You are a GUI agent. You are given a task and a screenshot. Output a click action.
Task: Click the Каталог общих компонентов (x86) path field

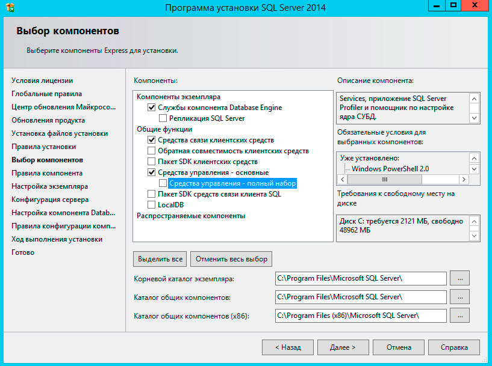361,316
